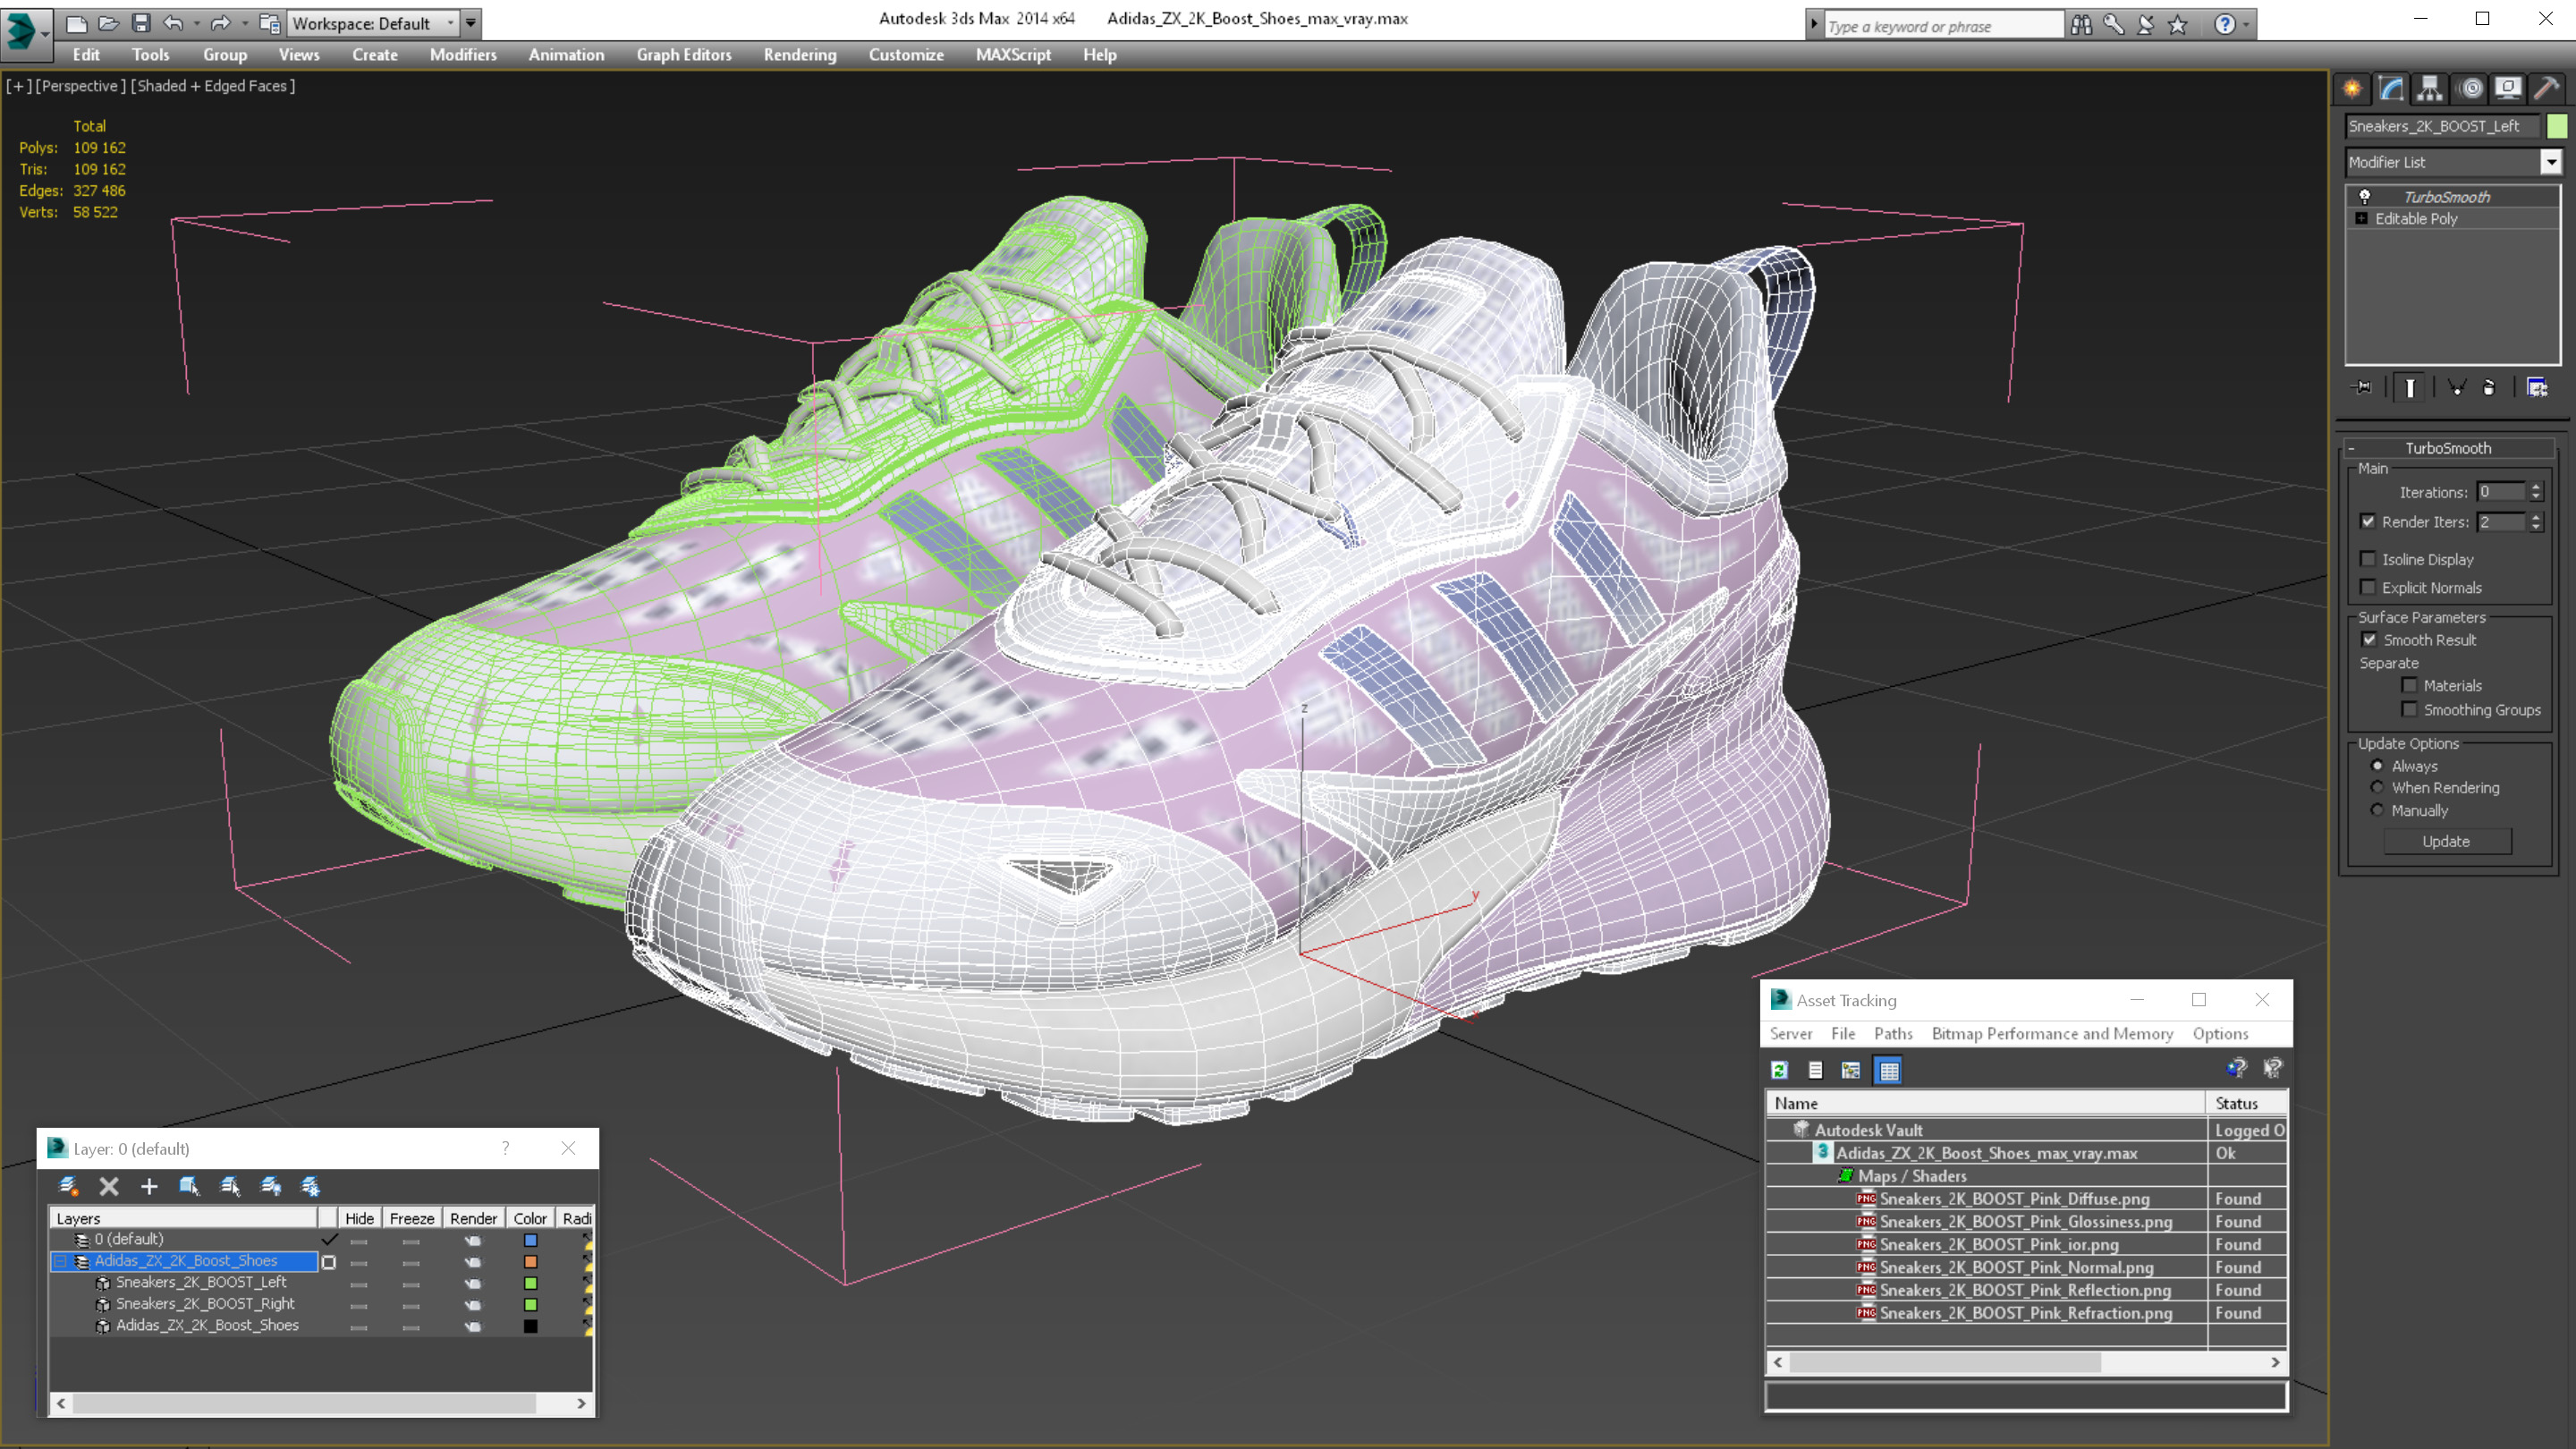Click the blue color swatch of 0 (default) layer
Viewport: 2576px width, 1449px height.
tap(530, 1240)
